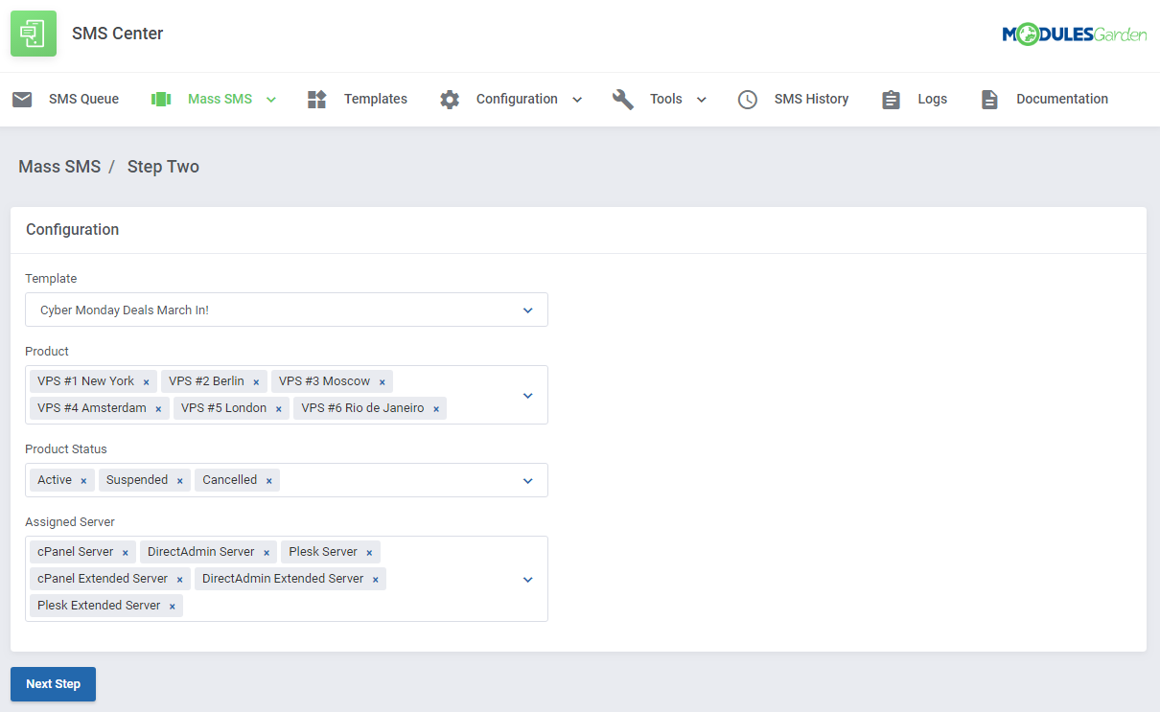Open SMS History using the clock icon
This screenshot has height=712, width=1160.
pyautogui.click(x=747, y=99)
